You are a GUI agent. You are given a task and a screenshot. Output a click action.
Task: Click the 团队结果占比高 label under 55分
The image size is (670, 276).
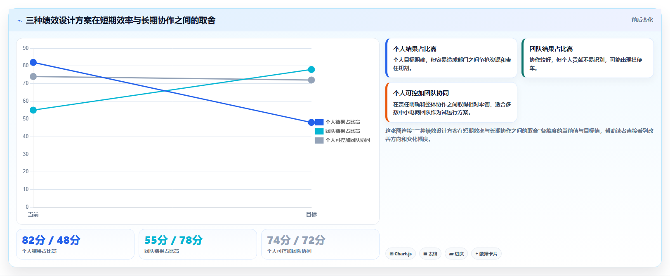coord(162,251)
